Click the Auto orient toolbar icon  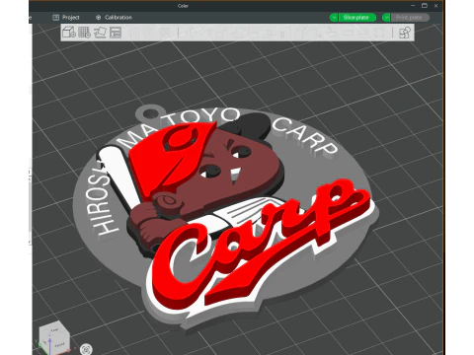[100, 33]
